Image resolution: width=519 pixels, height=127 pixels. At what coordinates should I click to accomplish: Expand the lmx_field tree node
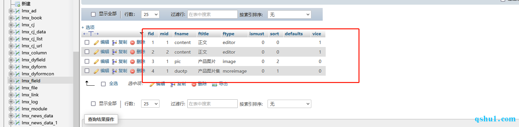pos(11,81)
